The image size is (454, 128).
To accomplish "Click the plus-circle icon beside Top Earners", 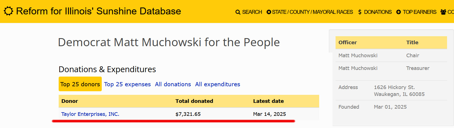I will tap(398, 12).
